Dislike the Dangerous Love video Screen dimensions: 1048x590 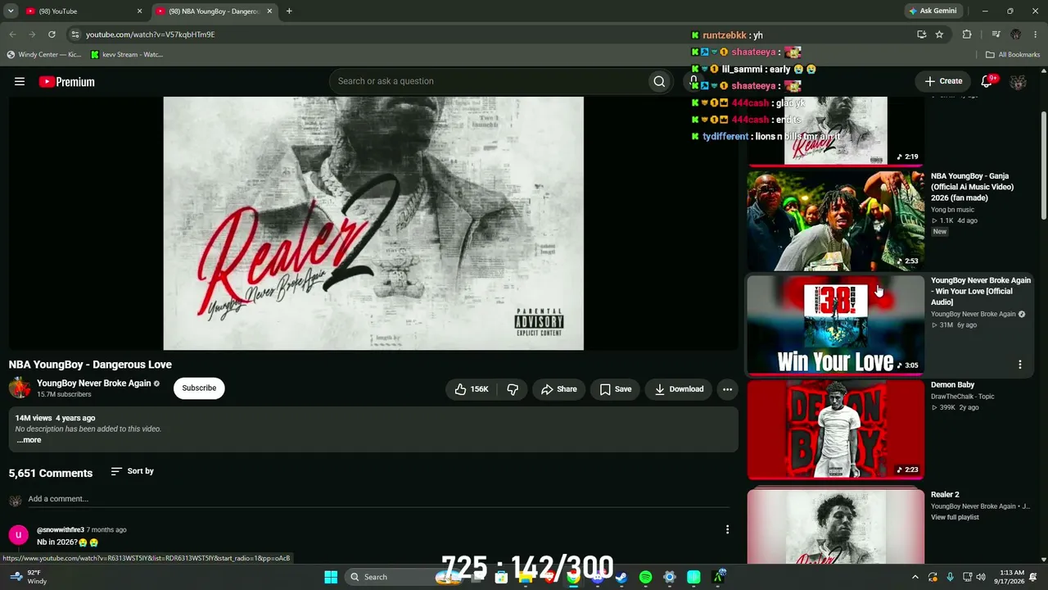click(x=513, y=389)
